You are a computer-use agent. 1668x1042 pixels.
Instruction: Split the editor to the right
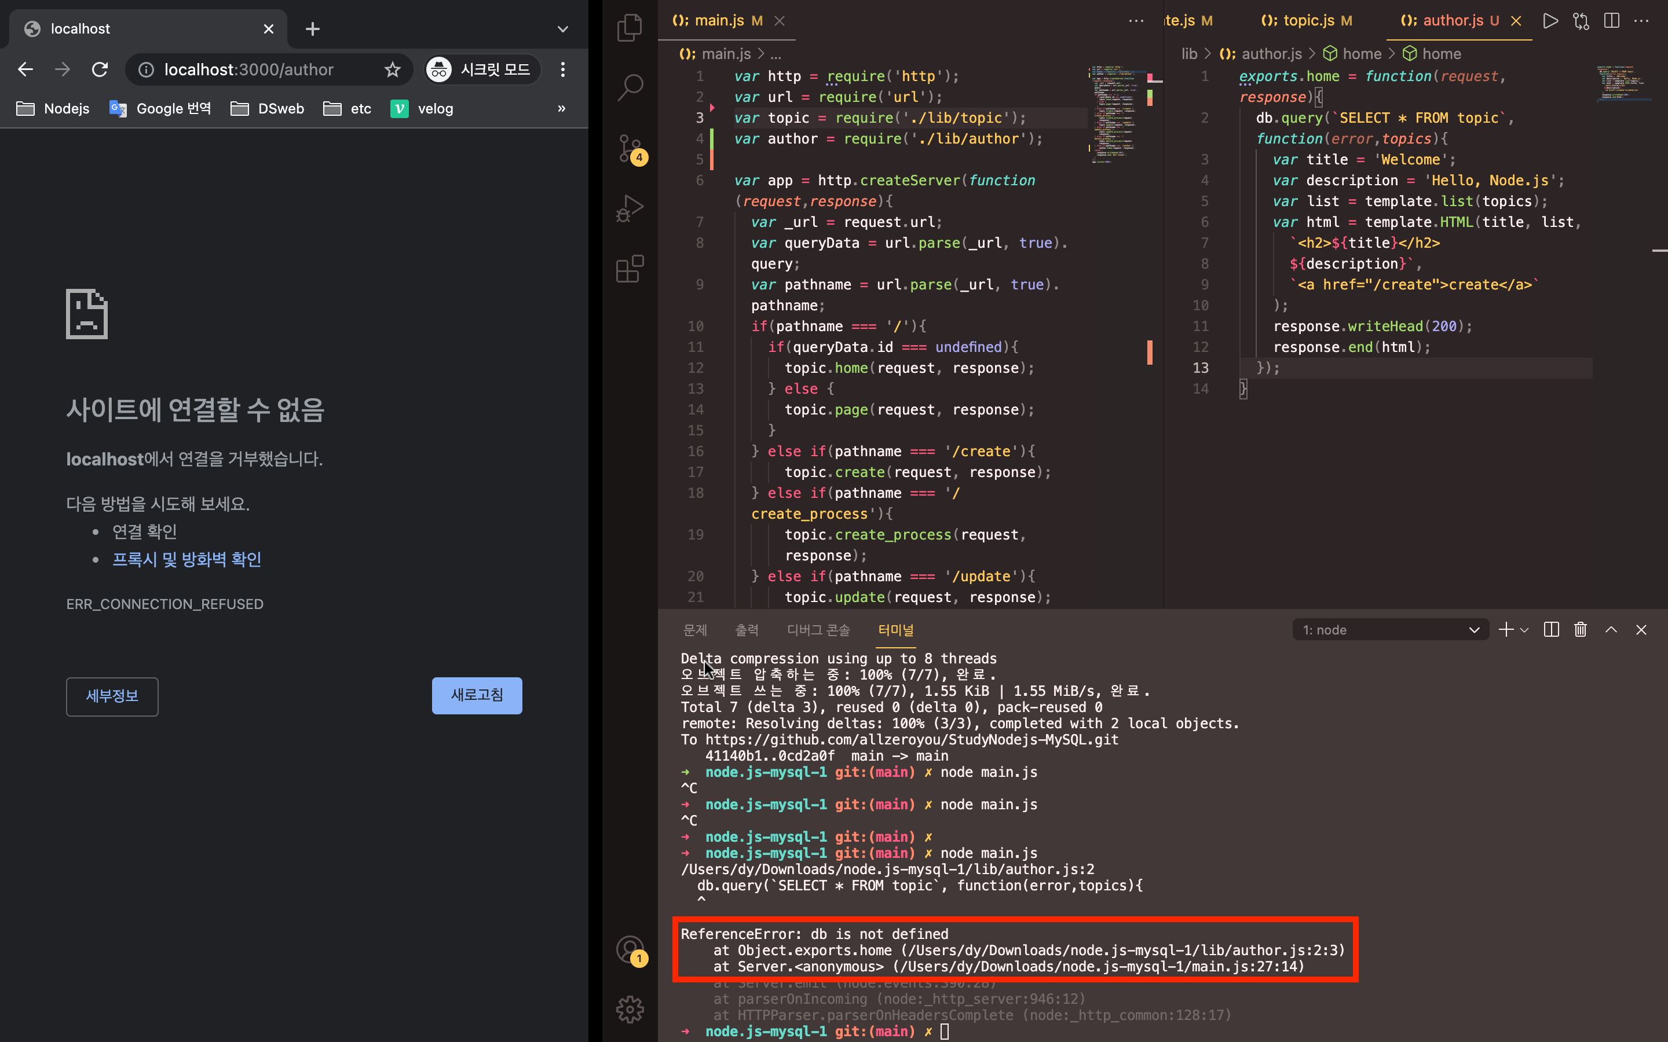[x=1611, y=21]
